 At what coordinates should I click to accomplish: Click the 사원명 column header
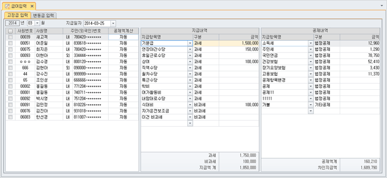point(49,31)
